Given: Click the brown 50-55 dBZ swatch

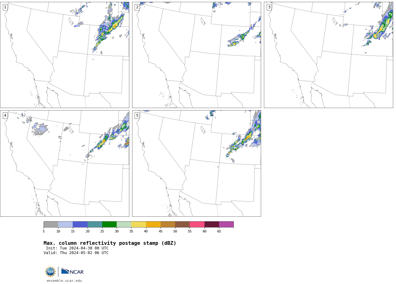Looking at the screenshot, I should (183, 224).
